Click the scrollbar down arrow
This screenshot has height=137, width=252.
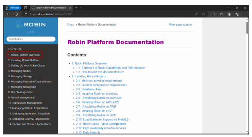(x=247, y=132)
